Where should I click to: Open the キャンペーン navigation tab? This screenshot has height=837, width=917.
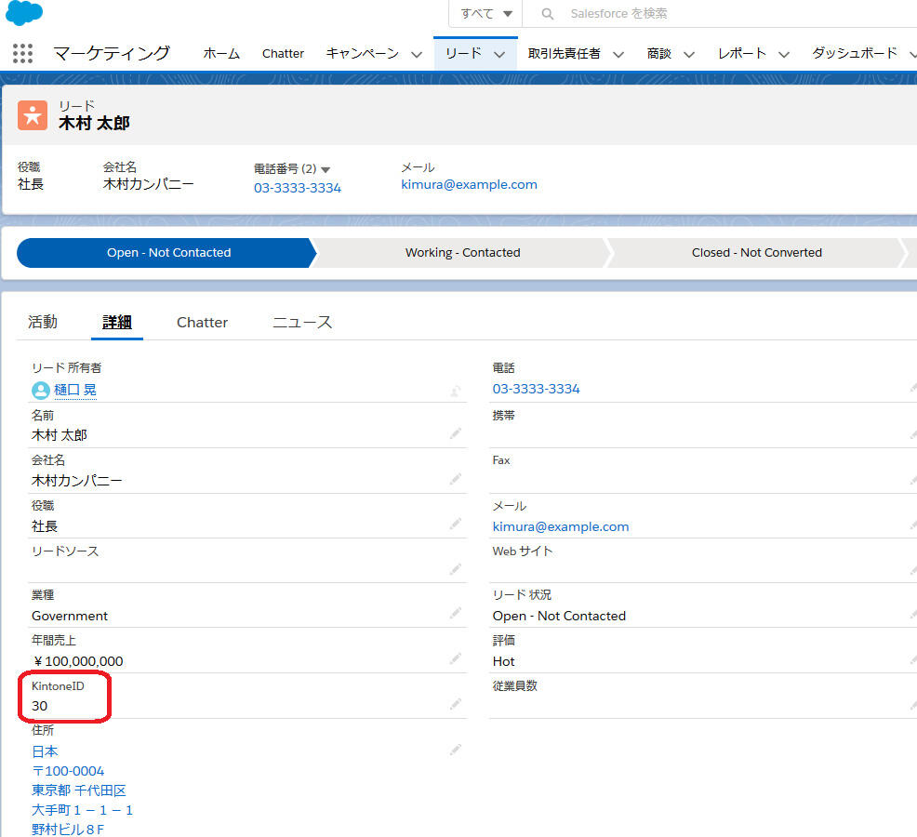click(x=362, y=53)
